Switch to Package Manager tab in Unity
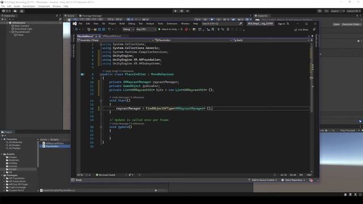Viewport: 363px width, 204px height. 91,16
